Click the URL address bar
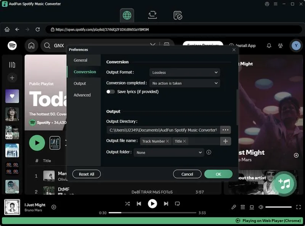This screenshot has height=226, width=305. tap(173, 30)
